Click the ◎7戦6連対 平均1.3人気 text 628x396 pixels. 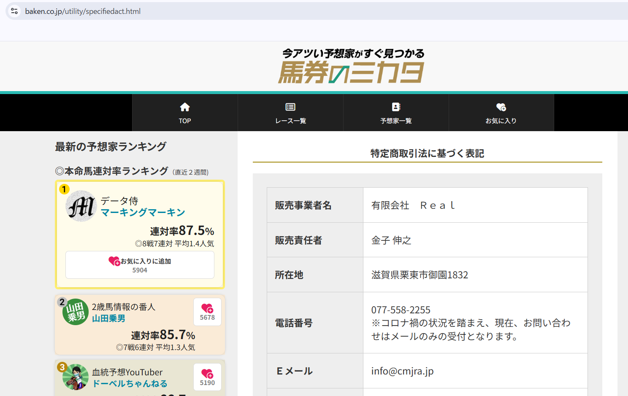coord(155,348)
